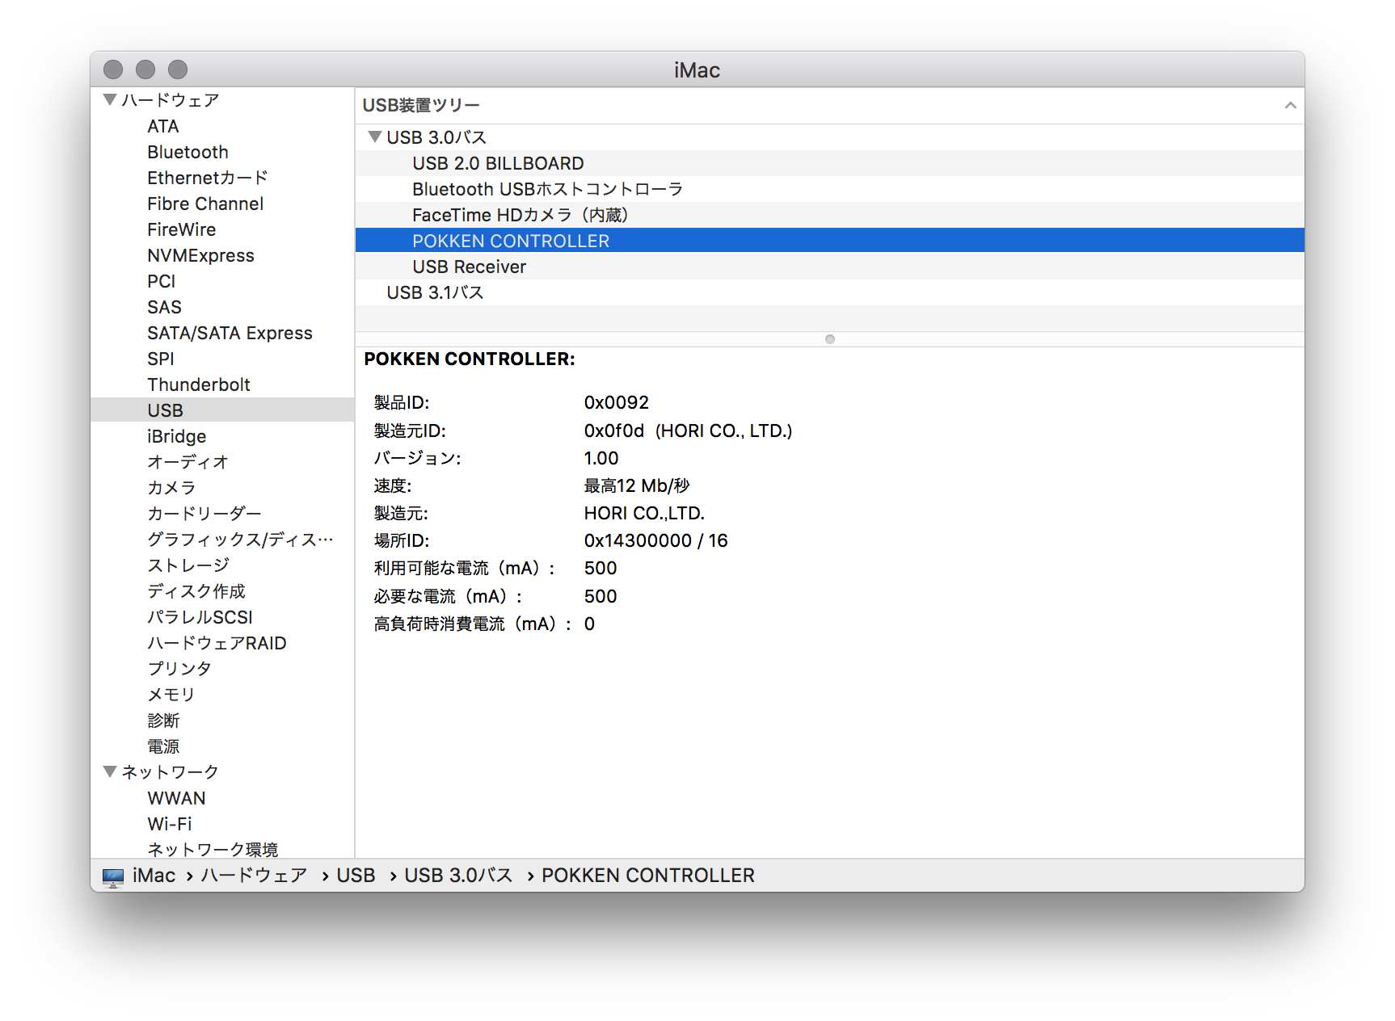Click the USB装置ツリー column sort chevron
Image resolution: width=1395 pixels, height=1021 pixels.
1290,106
